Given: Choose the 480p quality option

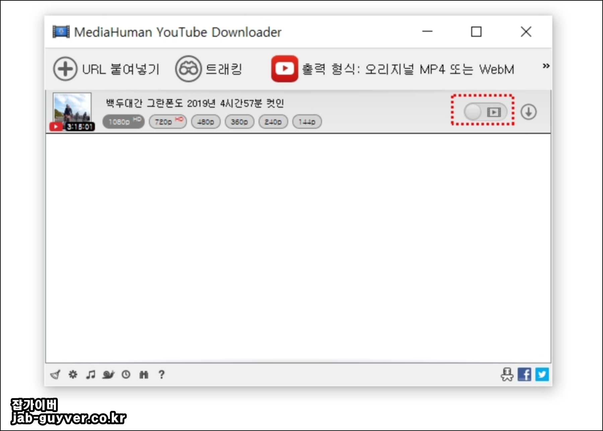Looking at the screenshot, I should pyautogui.click(x=206, y=122).
